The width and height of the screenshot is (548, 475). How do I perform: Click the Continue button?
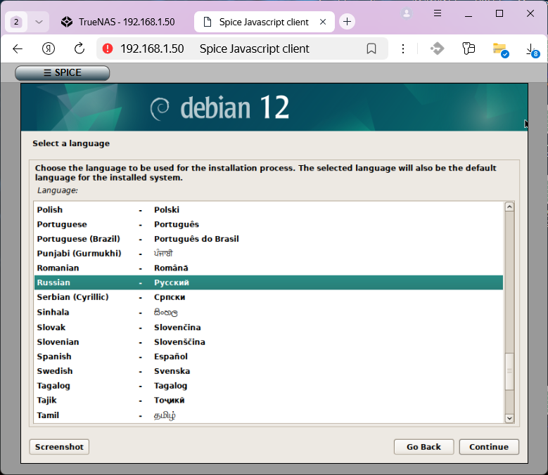489,447
